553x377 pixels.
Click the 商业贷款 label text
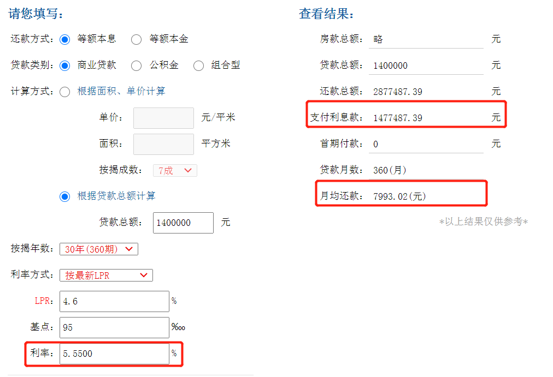coord(97,65)
